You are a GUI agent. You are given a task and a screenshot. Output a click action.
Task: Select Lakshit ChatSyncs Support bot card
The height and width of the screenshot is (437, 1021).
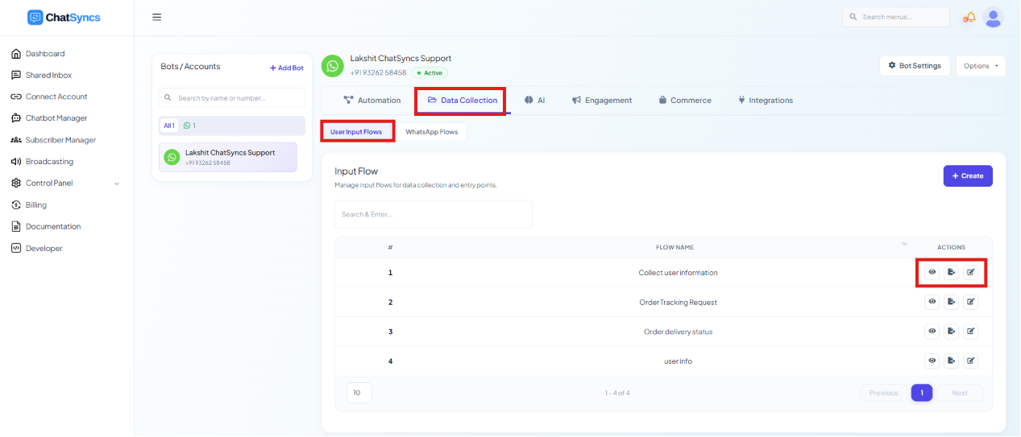click(228, 157)
